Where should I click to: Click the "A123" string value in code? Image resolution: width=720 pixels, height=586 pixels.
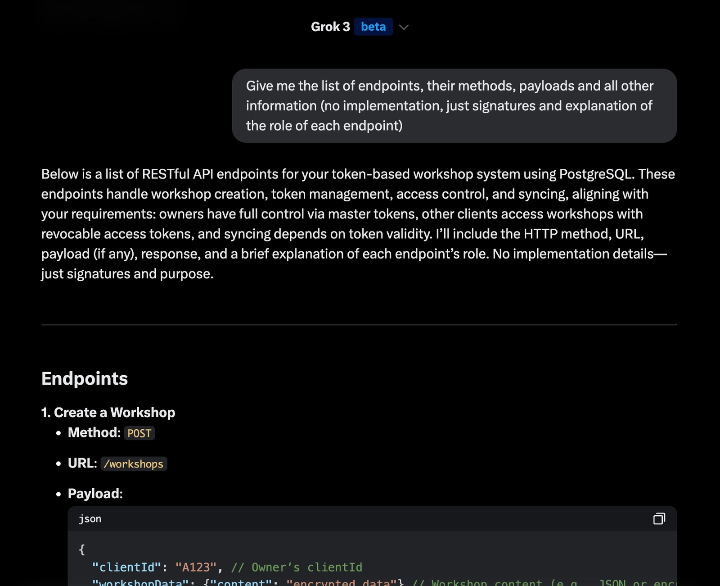[x=196, y=567]
